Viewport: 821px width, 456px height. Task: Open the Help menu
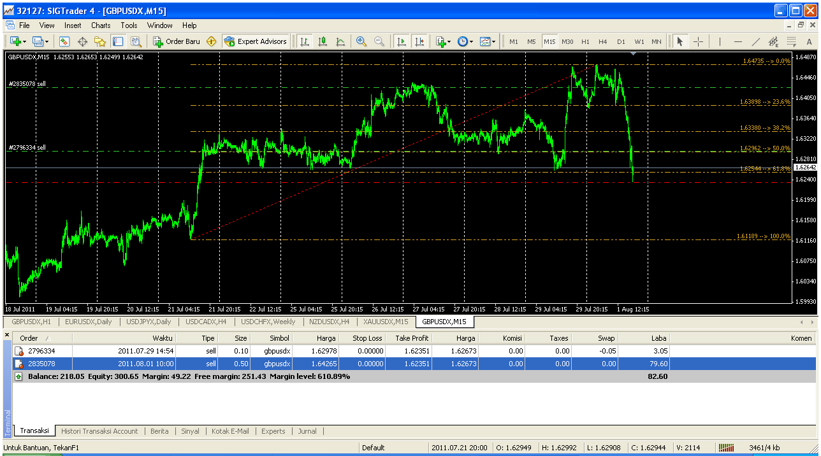click(189, 25)
